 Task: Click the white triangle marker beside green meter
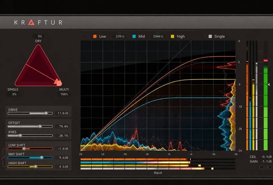[269, 85]
